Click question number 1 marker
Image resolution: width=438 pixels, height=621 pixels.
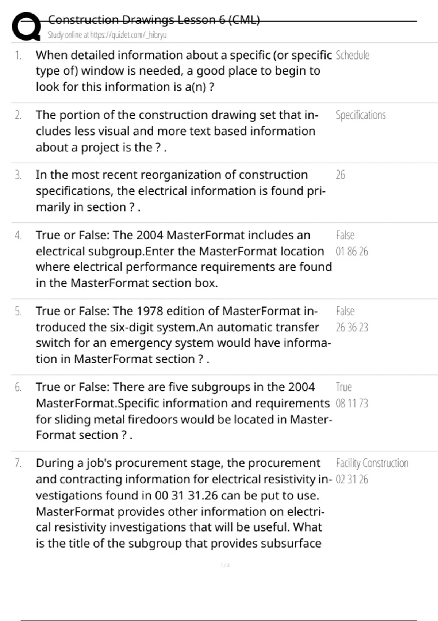18,56
